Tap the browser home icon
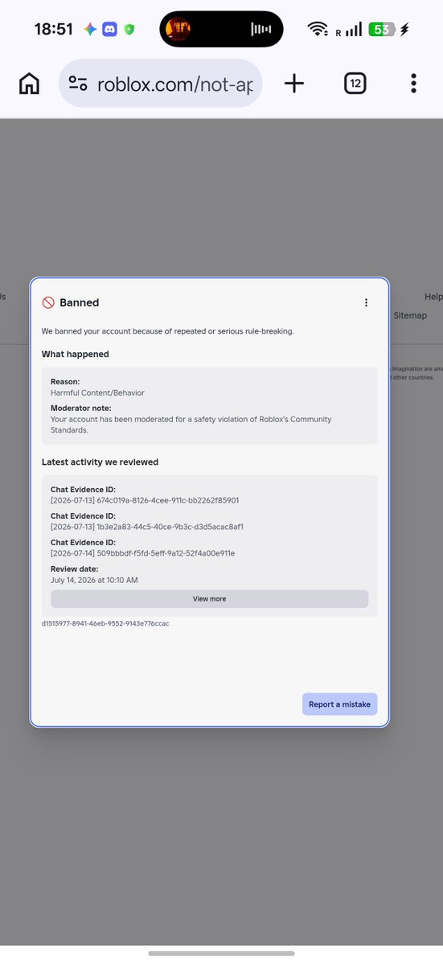The image size is (443, 965). pos(29,83)
